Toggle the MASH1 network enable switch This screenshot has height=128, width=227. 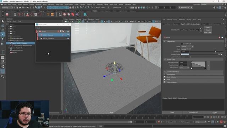(68, 31)
